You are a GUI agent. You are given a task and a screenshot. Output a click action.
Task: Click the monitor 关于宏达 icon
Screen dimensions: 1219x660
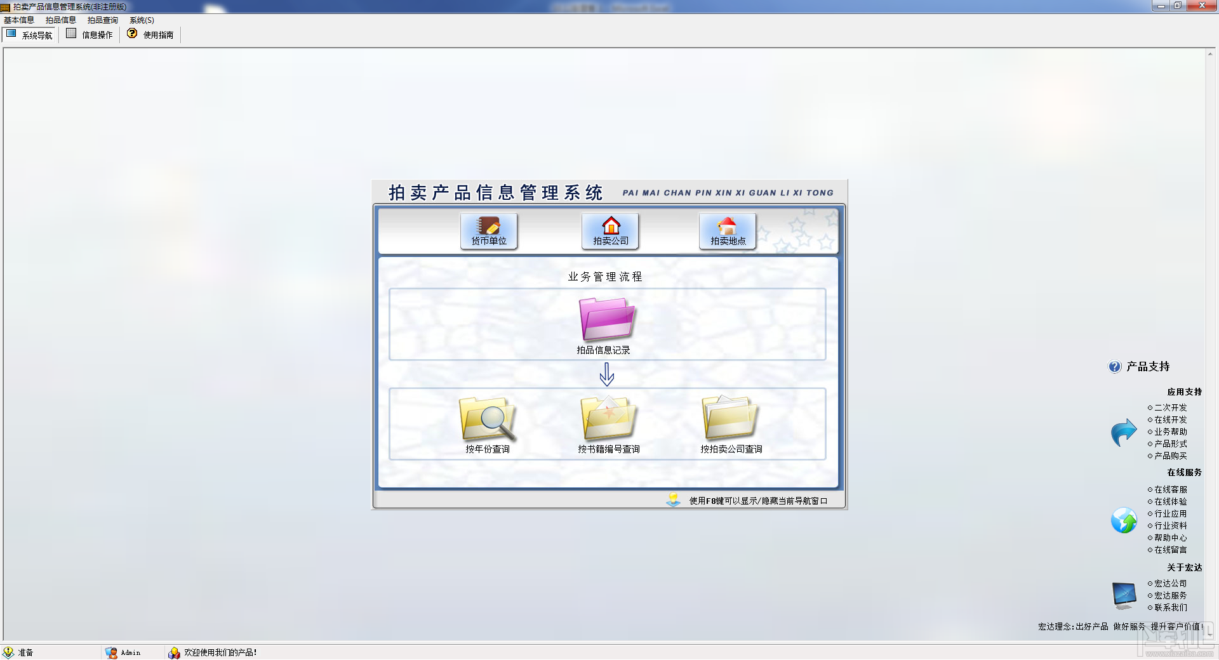click(x=1124, y=595)
